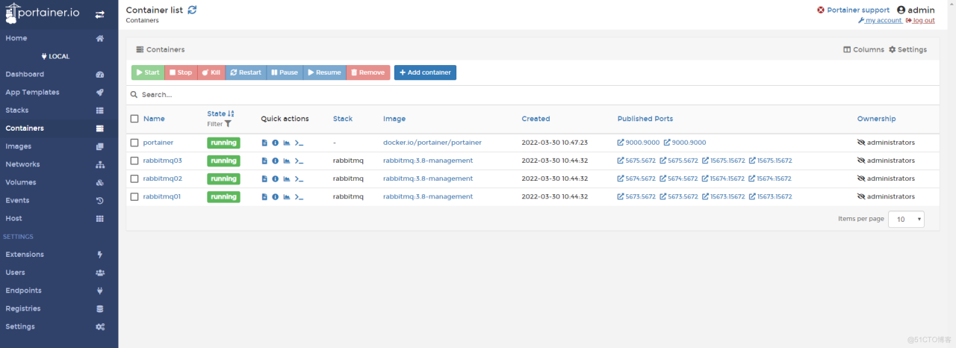Click the sidebar collapse arrows icon
Viewport: 956px width, 348px height.
click(100, 14)
